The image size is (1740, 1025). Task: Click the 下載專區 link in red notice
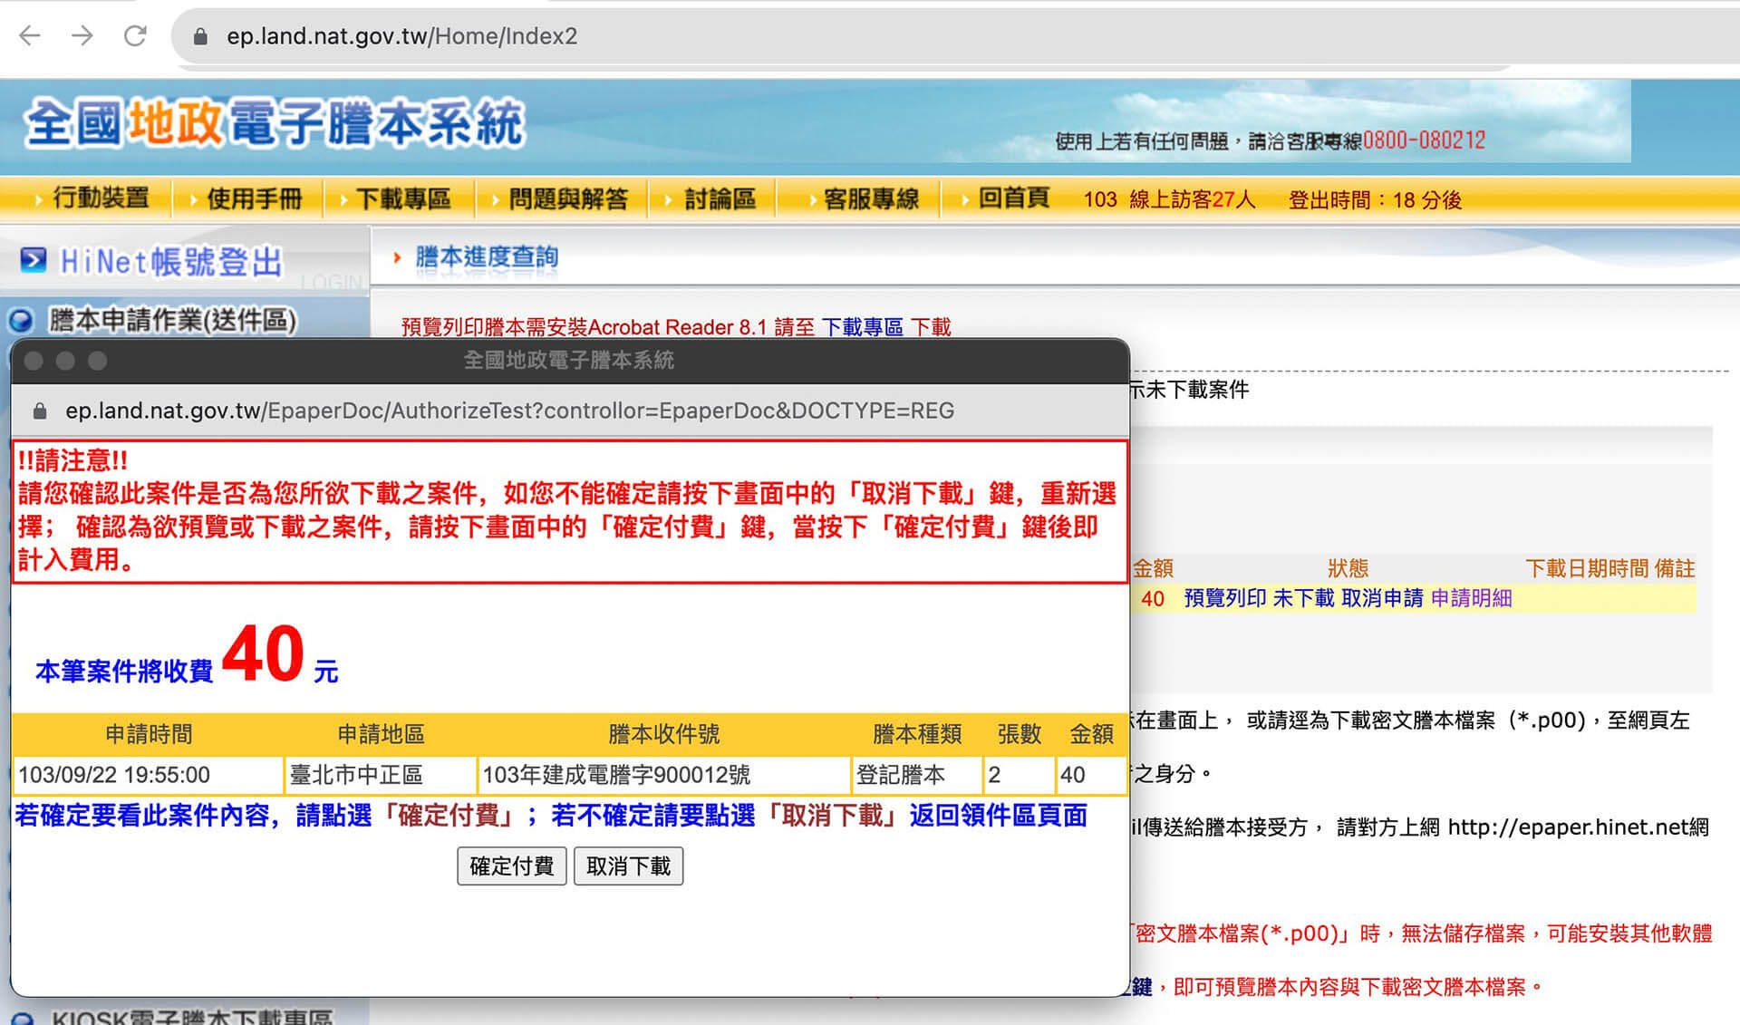[x=862, y=327]
